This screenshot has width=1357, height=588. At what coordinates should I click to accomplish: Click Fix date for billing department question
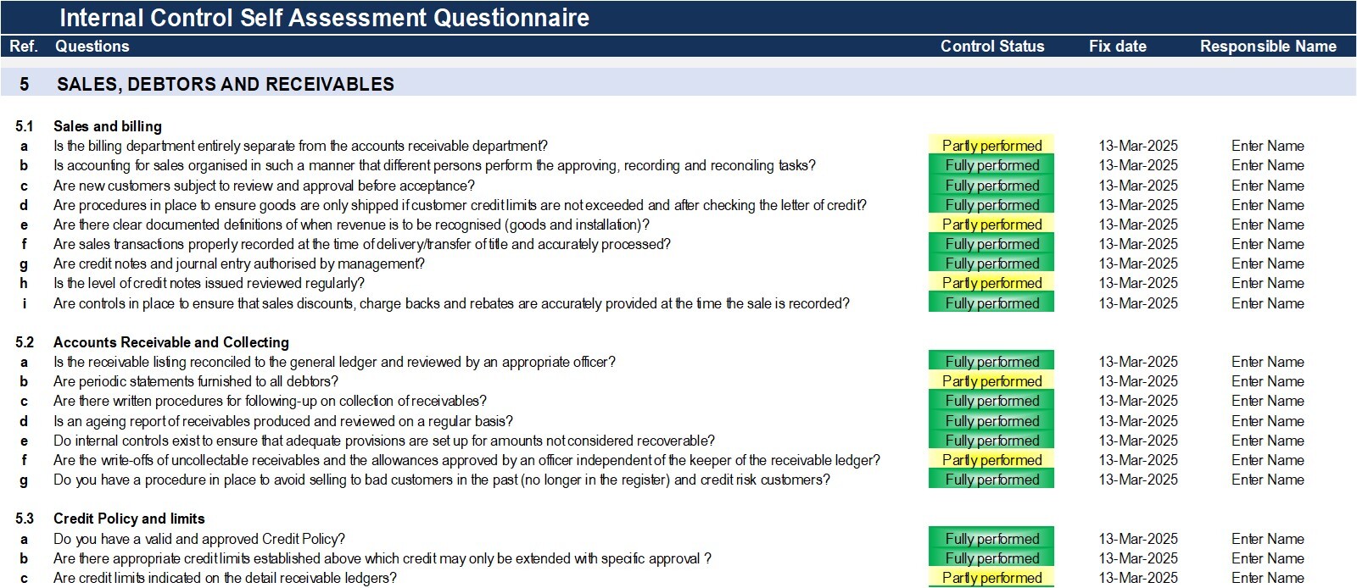pos(1138,146)
